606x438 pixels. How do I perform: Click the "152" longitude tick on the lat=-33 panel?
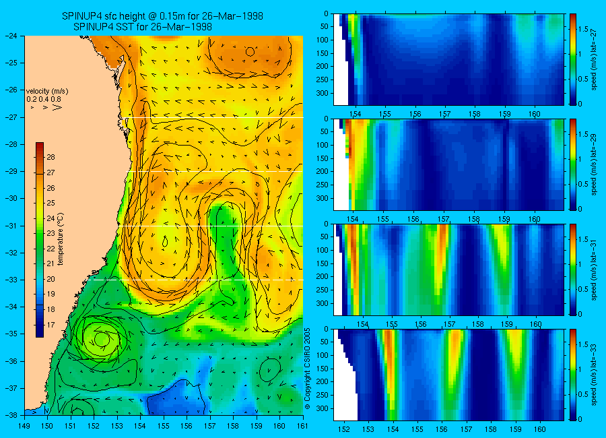343,429
